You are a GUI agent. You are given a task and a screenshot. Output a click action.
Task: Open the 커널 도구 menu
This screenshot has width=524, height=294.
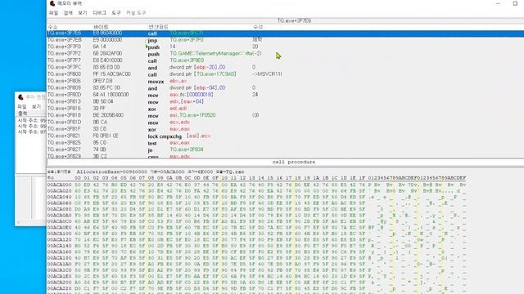136,13
